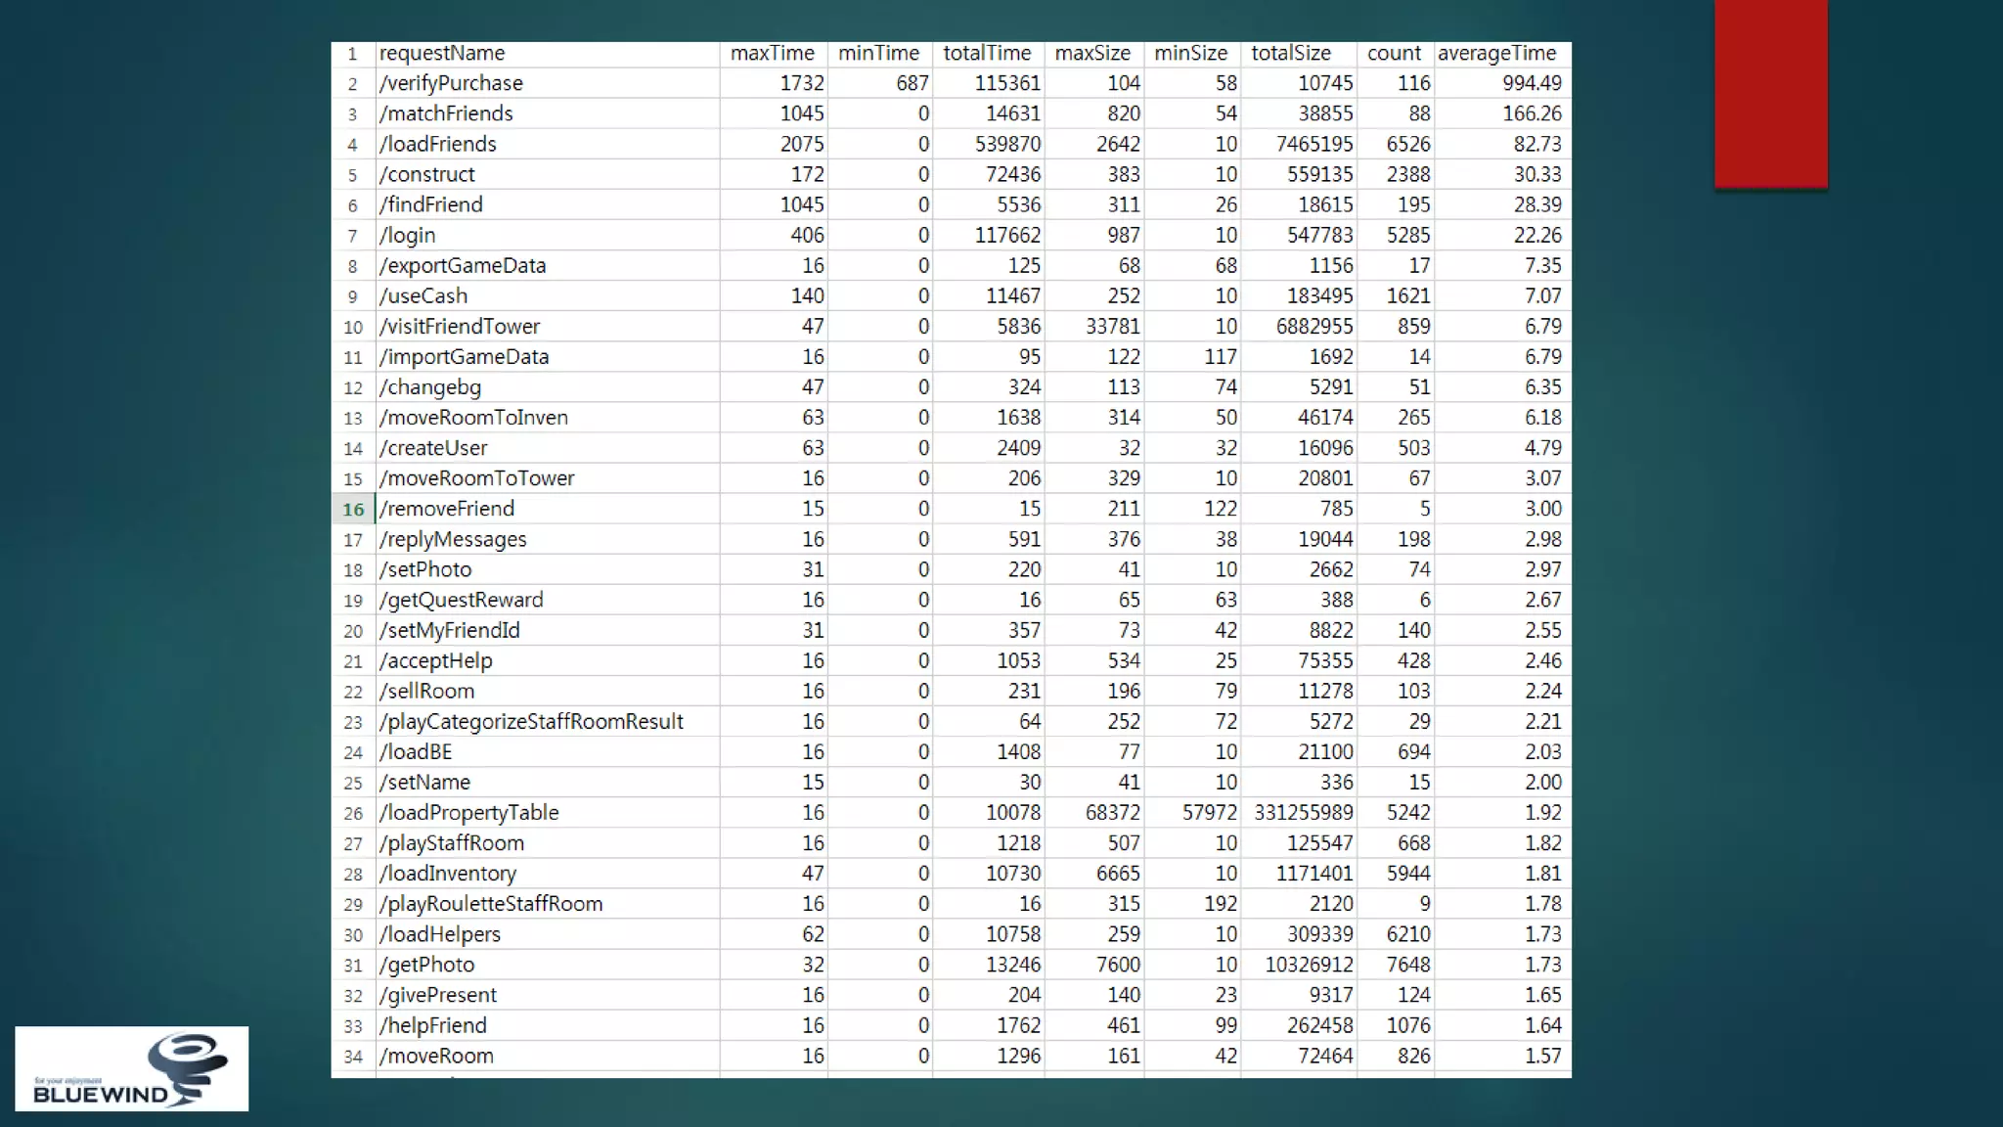Click the minTime value 687

(911, 83)
